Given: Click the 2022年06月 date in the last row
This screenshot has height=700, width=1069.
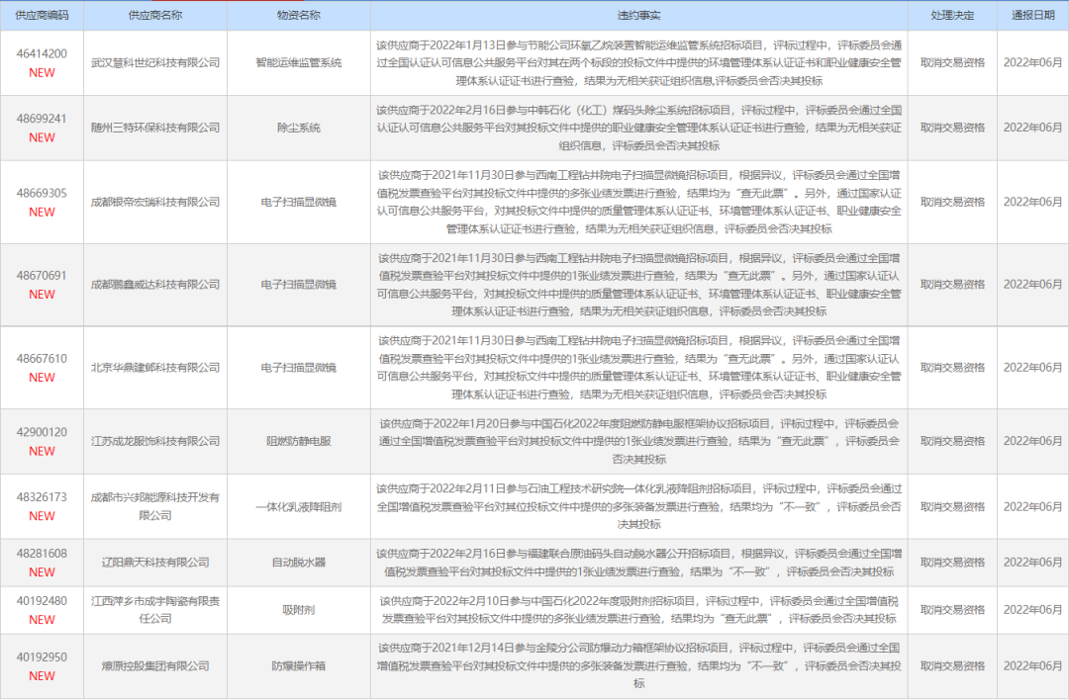Looking at the screenshot, I should click(x=1032, y=666).
